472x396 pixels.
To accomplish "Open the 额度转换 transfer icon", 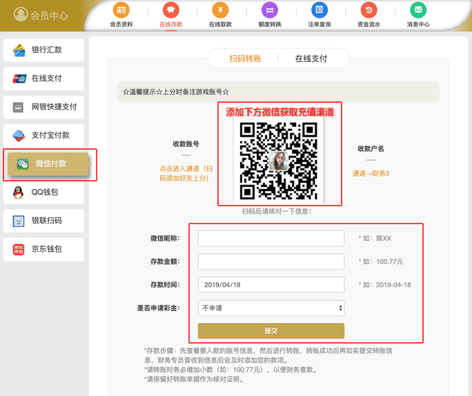I will [270, 10].
